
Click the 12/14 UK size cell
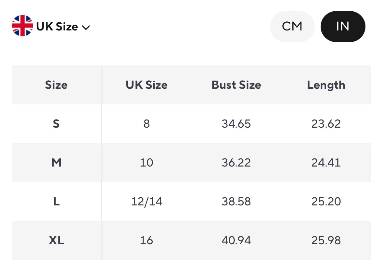(147, 202)
